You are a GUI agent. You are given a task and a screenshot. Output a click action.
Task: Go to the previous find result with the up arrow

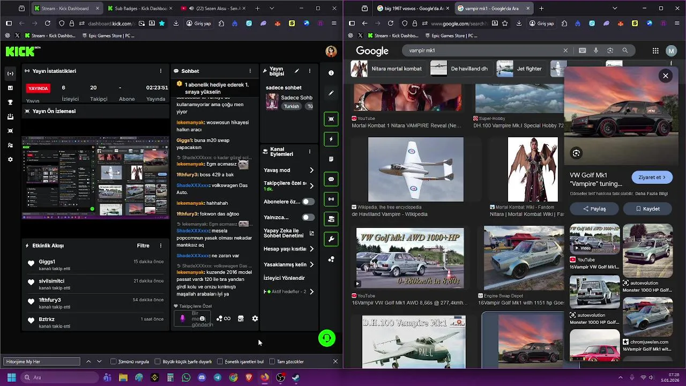88,362
